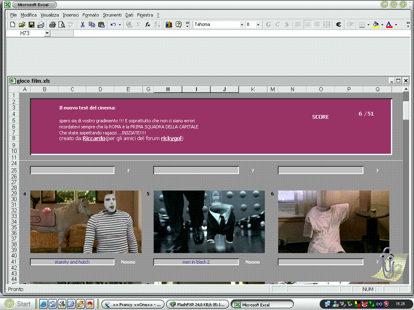Viewport: 414px width, 310px height.
Task: Open the Name Box dropdown next to H73
Action: coord(47,33)
